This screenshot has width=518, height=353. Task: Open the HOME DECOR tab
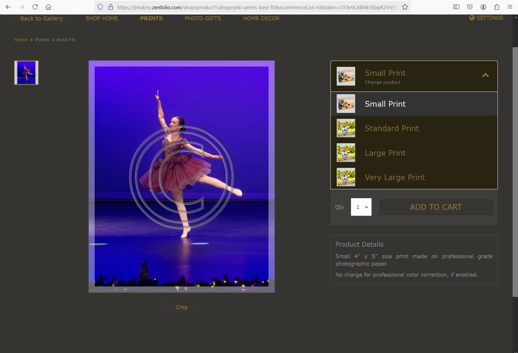click(261, 18)
